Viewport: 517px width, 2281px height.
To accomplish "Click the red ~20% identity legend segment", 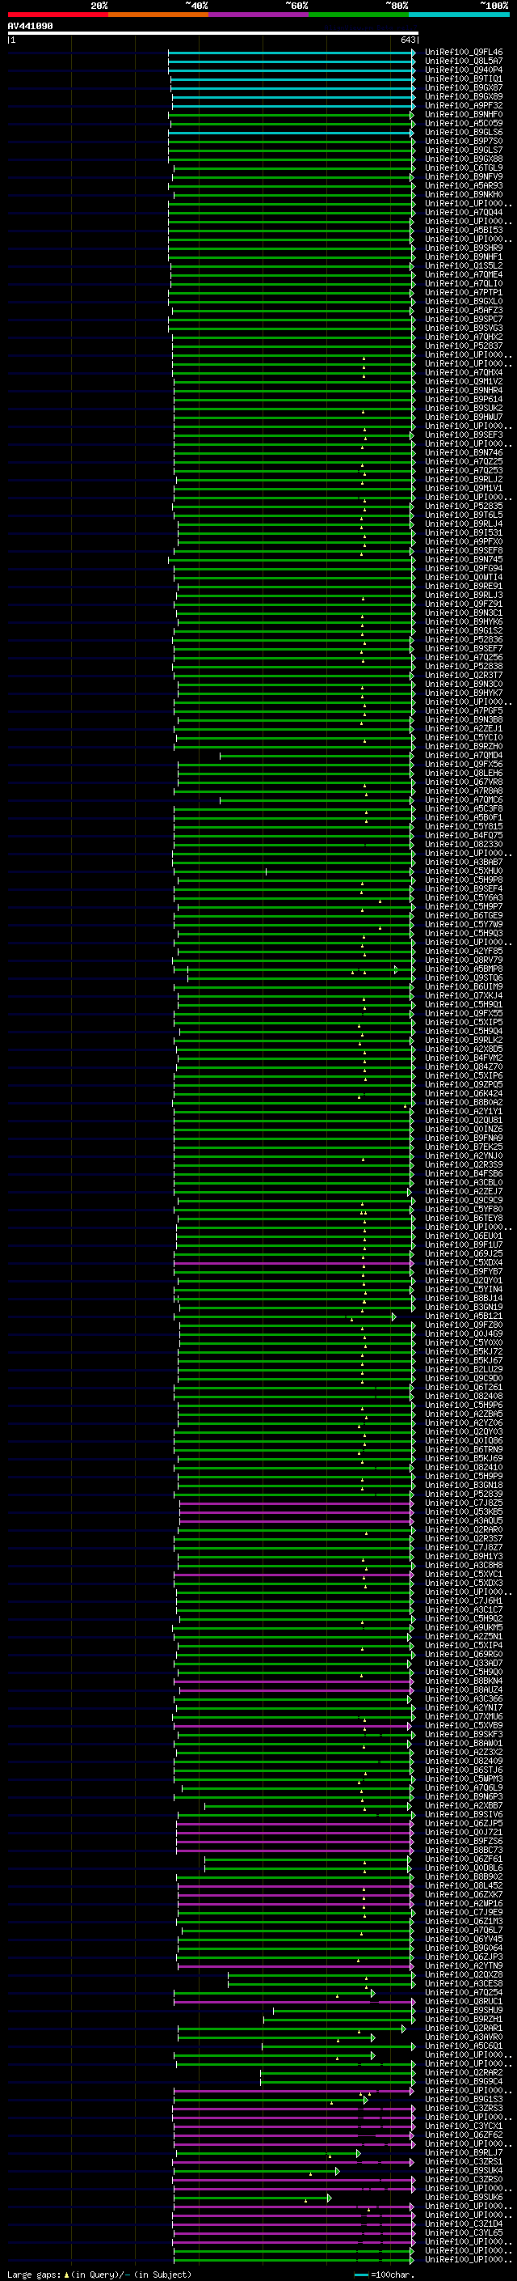I will point(57,15).
